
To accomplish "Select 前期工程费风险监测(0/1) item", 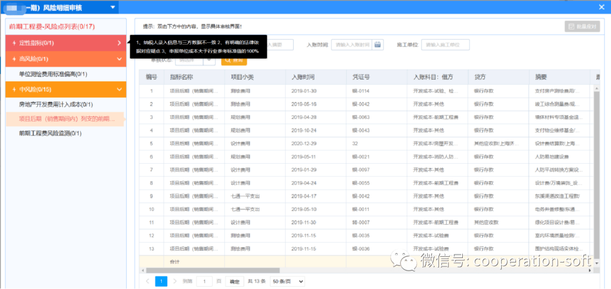I will [50, 133].
